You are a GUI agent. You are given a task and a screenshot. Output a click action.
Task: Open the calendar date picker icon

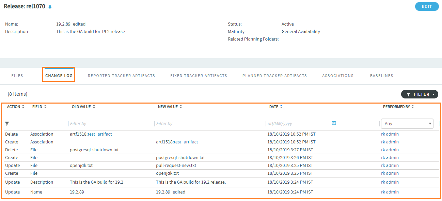coord(334,123)
